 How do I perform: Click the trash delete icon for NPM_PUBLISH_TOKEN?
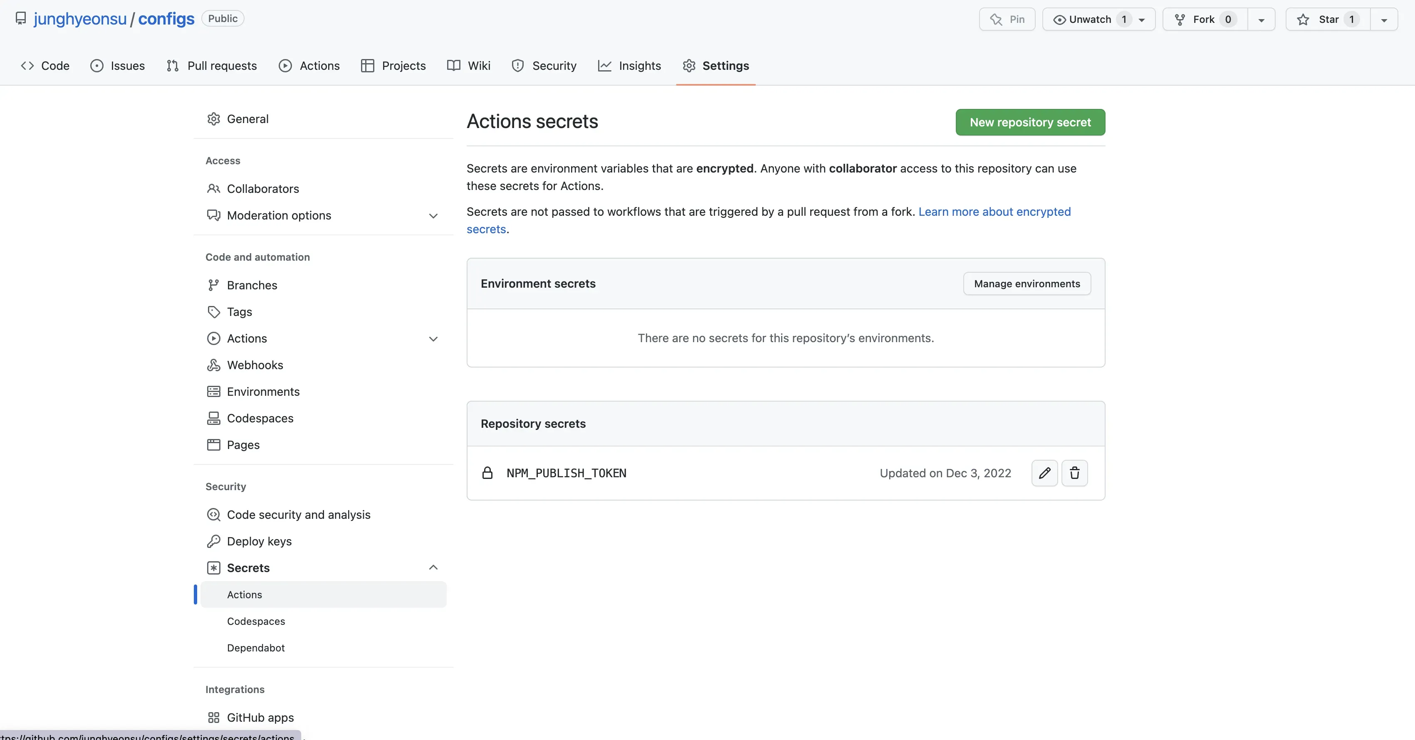(x=1074, y=473)
